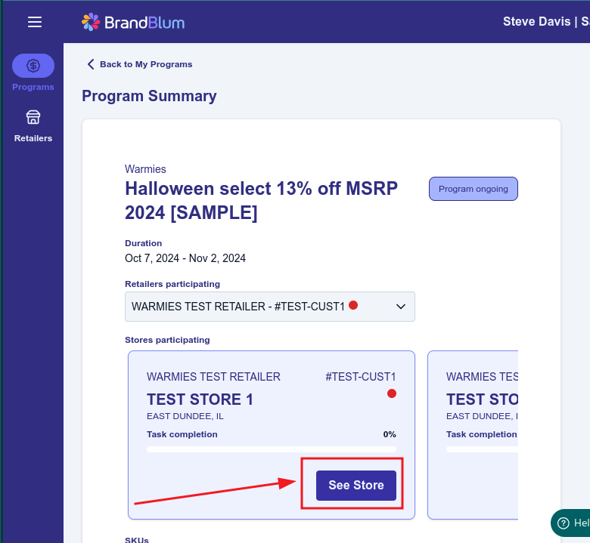Image resolution: width=590 pixels, height=543 pixels.
Task: Click red status dot inside retailers dropdown
Action: (353, 305)
